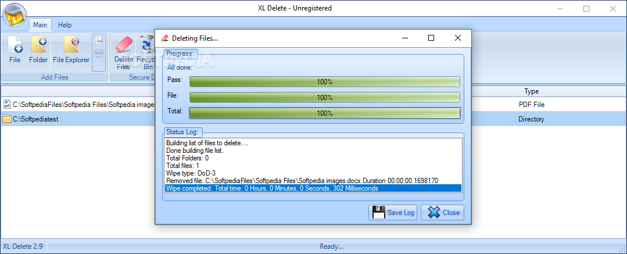Screen dimensions: 627x254
Task: Click the folder icon beside C:\Softpediatest
Action: pyautogui.click(x=7, y=119)
